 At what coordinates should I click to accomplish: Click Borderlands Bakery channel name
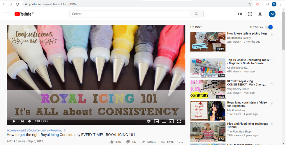tap(239, 38)
